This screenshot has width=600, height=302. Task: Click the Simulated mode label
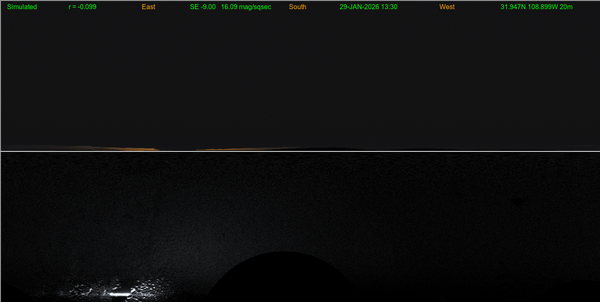pos(22,7)
